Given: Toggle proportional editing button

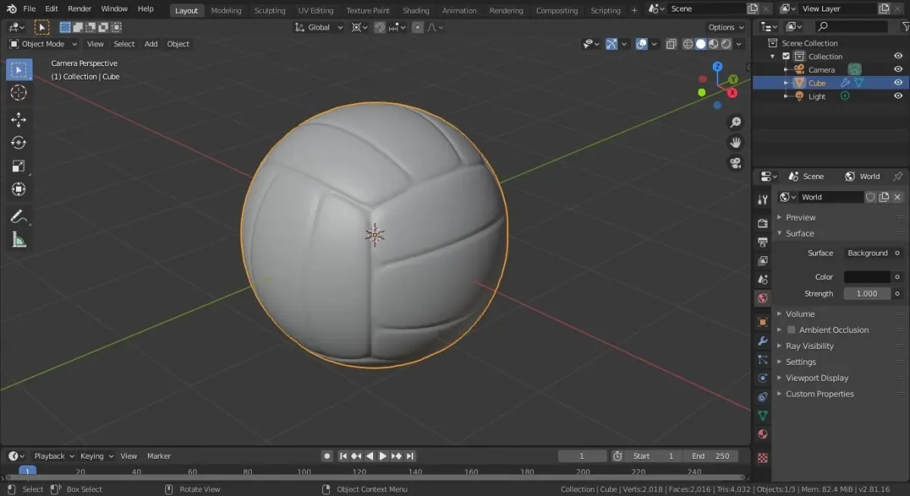Looking at the screenshot, I should [x=417, y=27].
